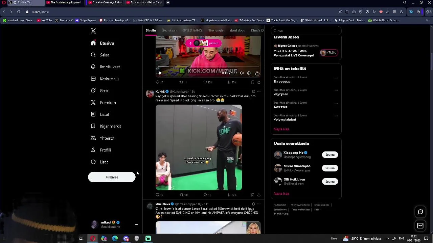Viewport: 433px width, 243px height.
Task: Open the floating Grok button
Action: (x=420, y=212)
